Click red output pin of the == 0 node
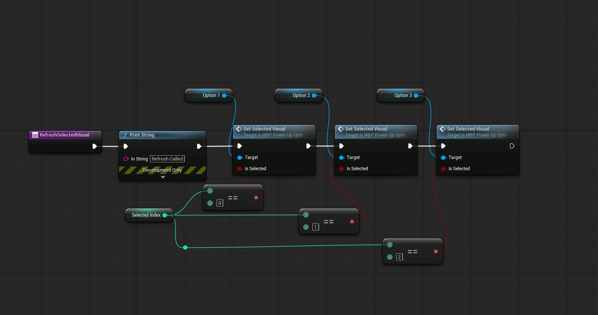The width and height of the screenshot is (598, 315). tap(256, 198)
